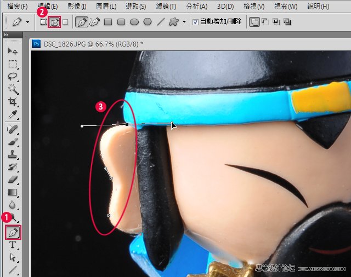Image resolution: width=351 pixels, height=277 pixels.
Task: Enable Paths mode in options bar
Action: tap(54, 22)
